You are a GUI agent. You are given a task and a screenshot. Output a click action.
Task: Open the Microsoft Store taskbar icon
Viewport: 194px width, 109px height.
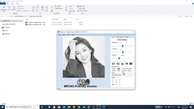(59, 107)
